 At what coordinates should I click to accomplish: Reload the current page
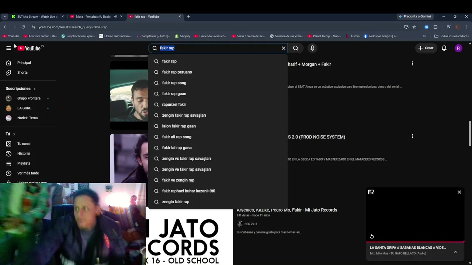point(23,27)
